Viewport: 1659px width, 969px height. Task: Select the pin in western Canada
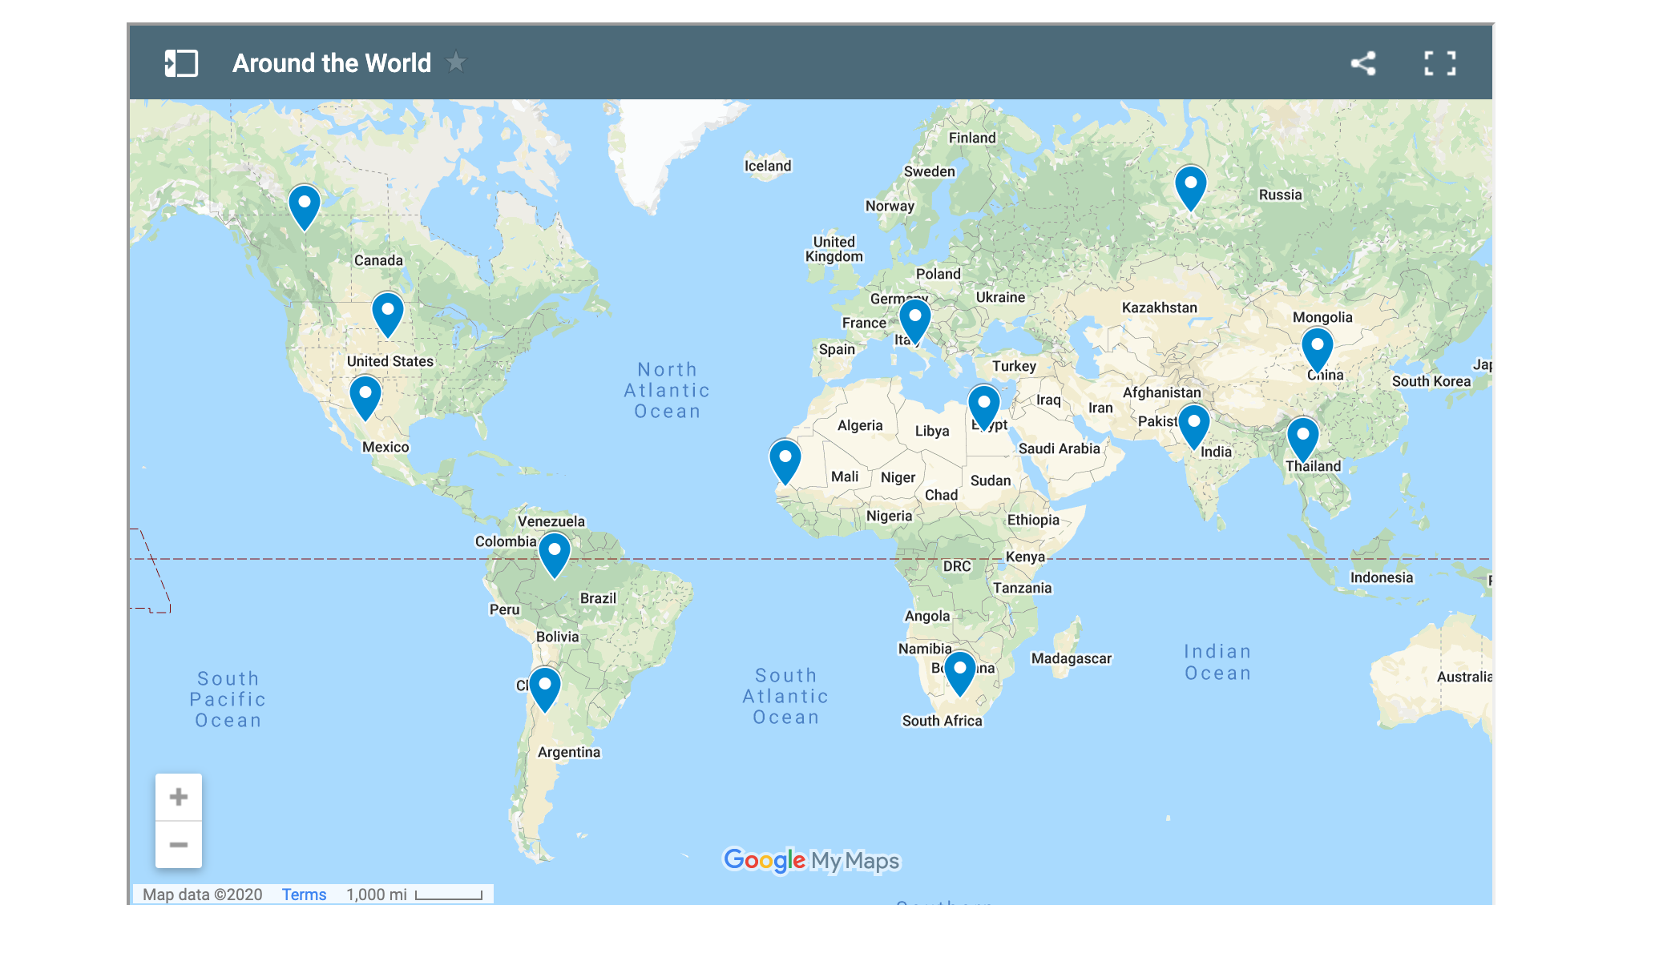coord(305,206)
